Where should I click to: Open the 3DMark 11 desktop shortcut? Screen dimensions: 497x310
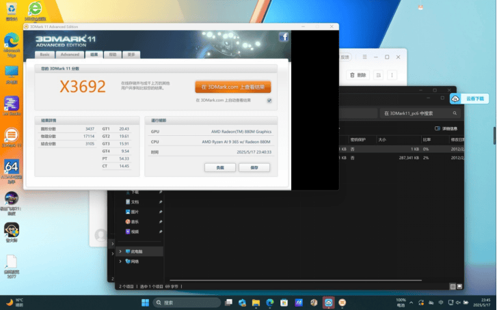click(x=12, y=137)
